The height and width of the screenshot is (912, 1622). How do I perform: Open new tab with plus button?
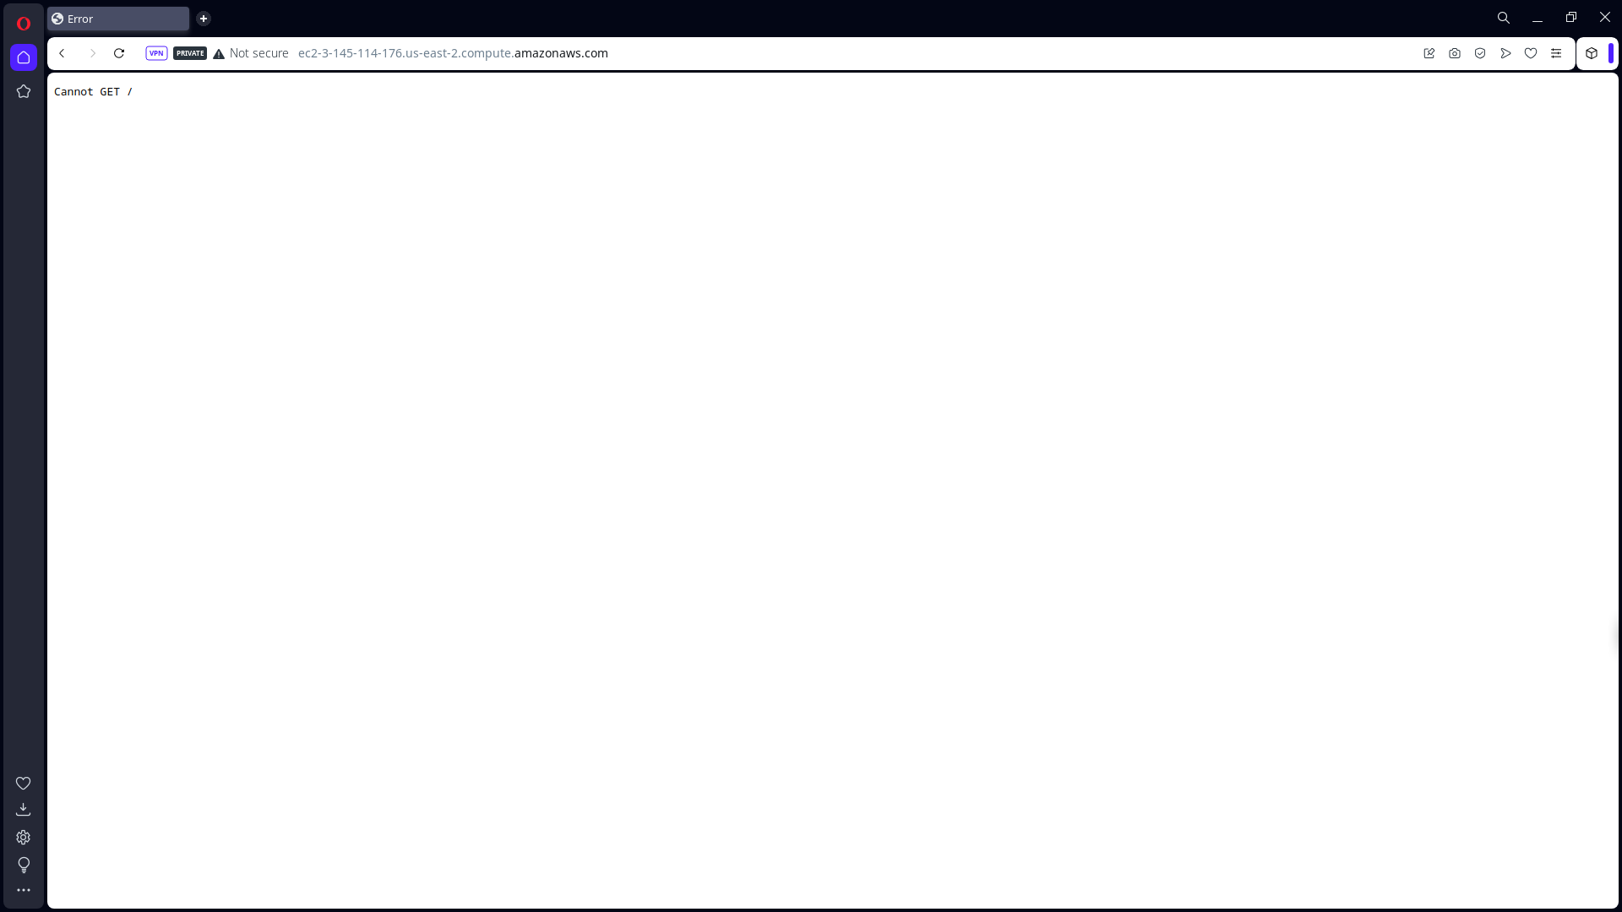(x=204, y=19)
